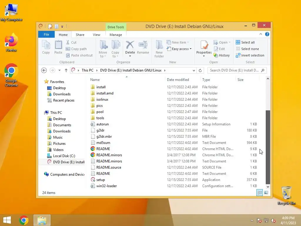Click Select none in ribbon
301x226 pixels.
point(247,49)
